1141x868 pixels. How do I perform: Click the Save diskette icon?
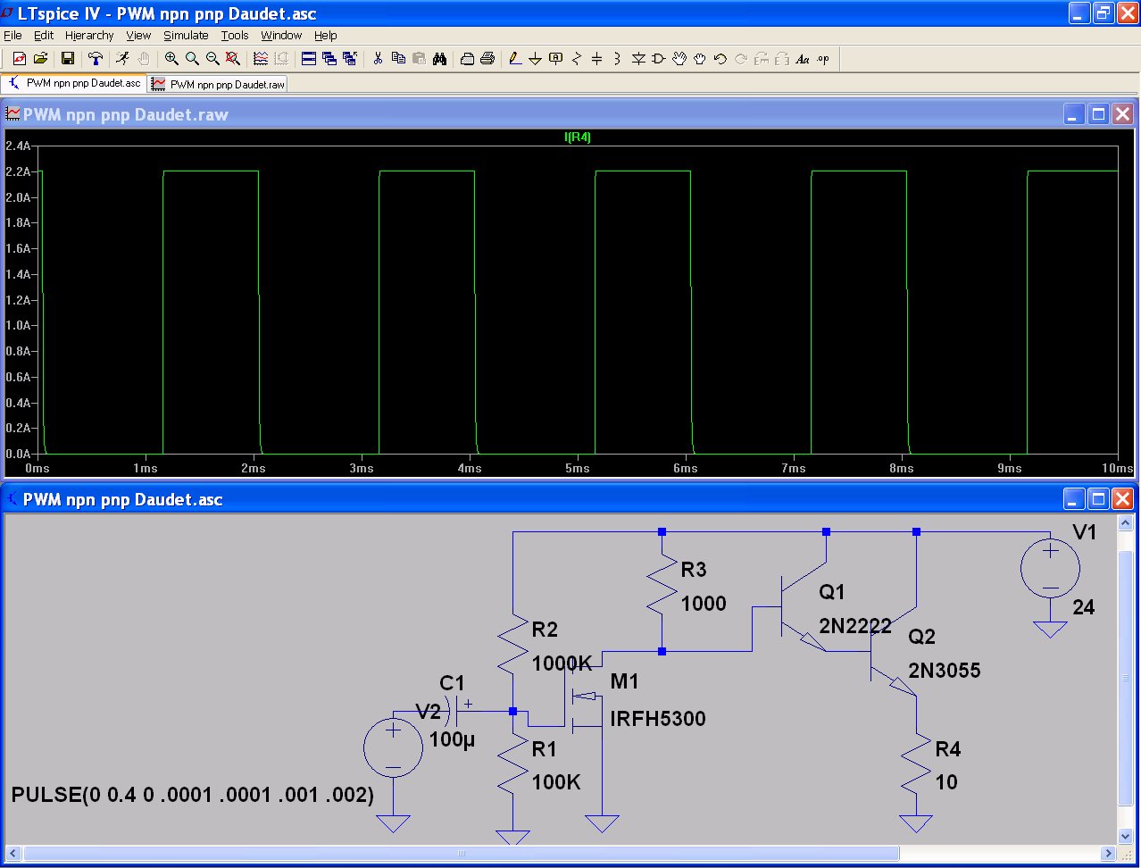click(x=67, y=59)
